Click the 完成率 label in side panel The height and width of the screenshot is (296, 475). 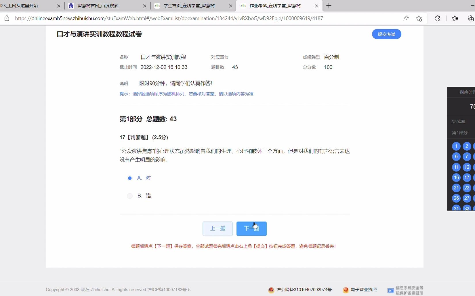pos(458,122)
